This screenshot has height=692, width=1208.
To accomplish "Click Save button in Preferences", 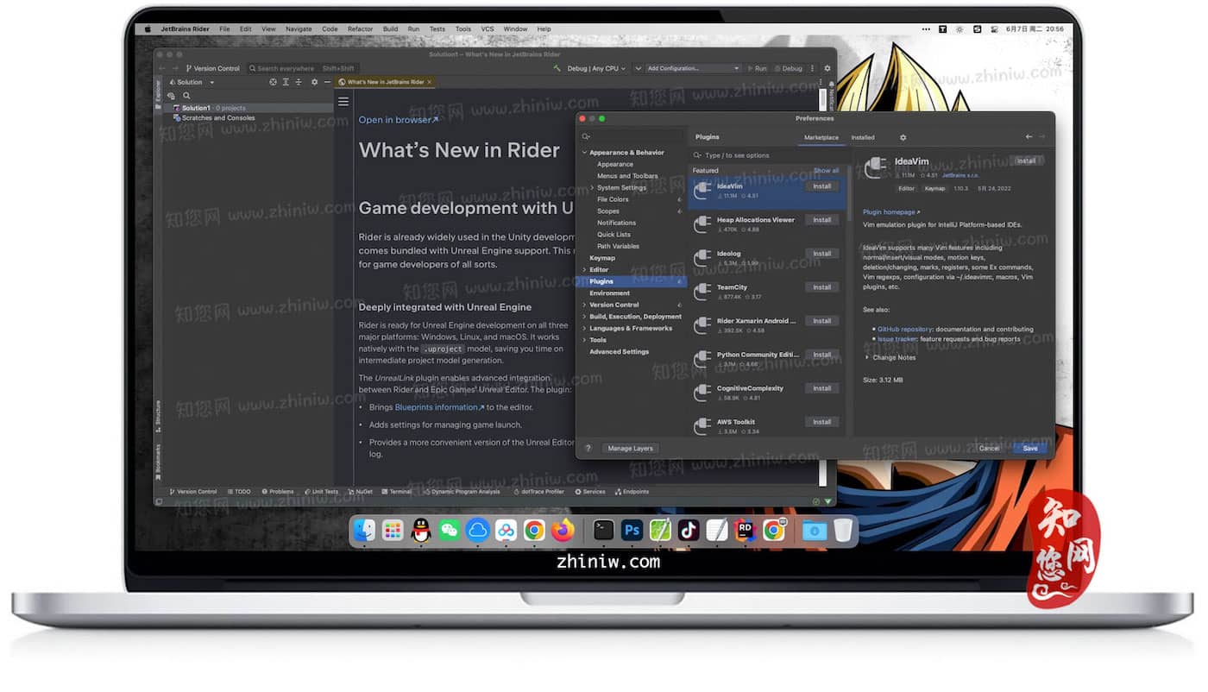I will tap(1030, 449).
